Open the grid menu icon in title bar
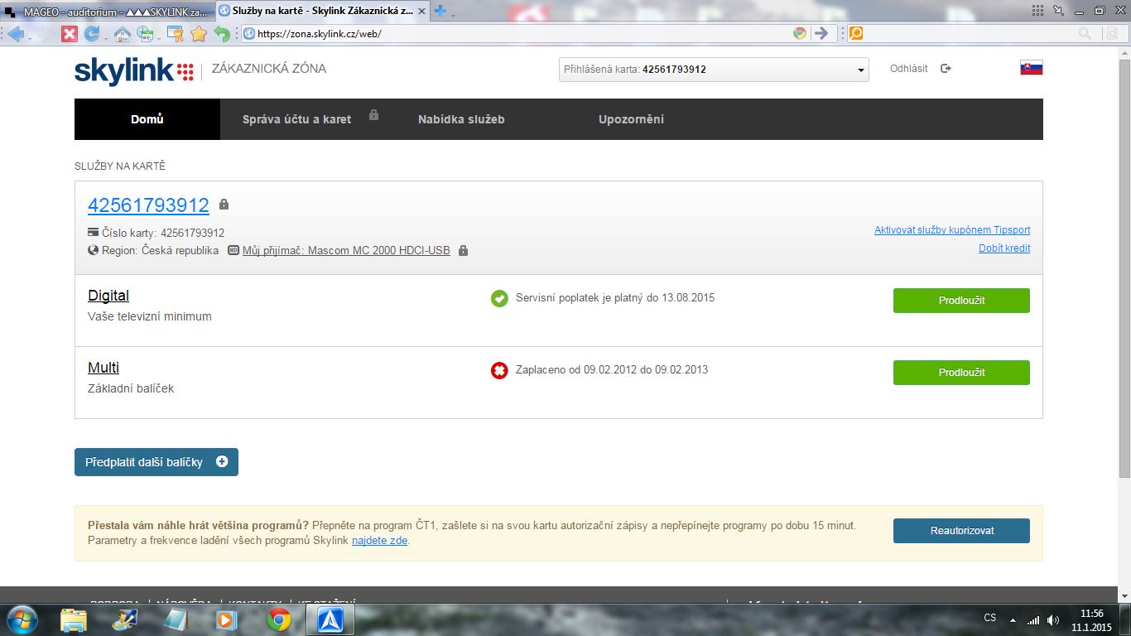Screen dimensions: 1131x636 pyautogui.click(x=1038, y=10)
